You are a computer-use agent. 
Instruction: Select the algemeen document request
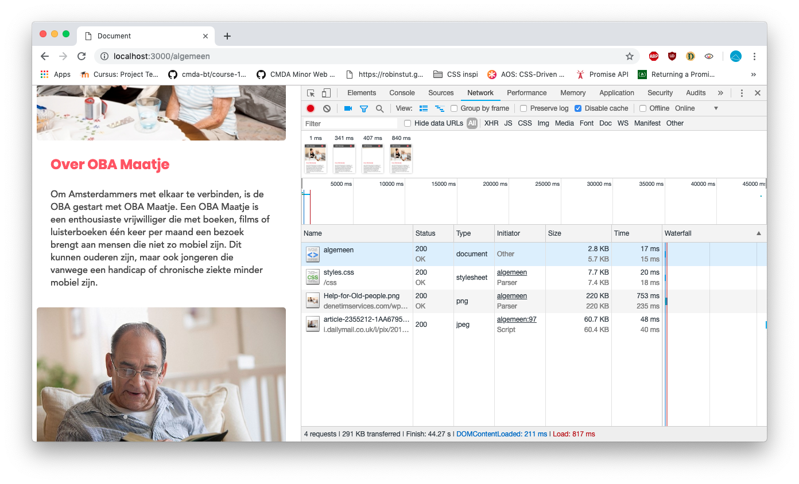point(534,254)
